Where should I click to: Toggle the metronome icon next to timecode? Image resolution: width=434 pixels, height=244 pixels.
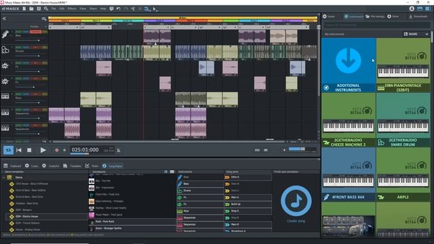119,150
